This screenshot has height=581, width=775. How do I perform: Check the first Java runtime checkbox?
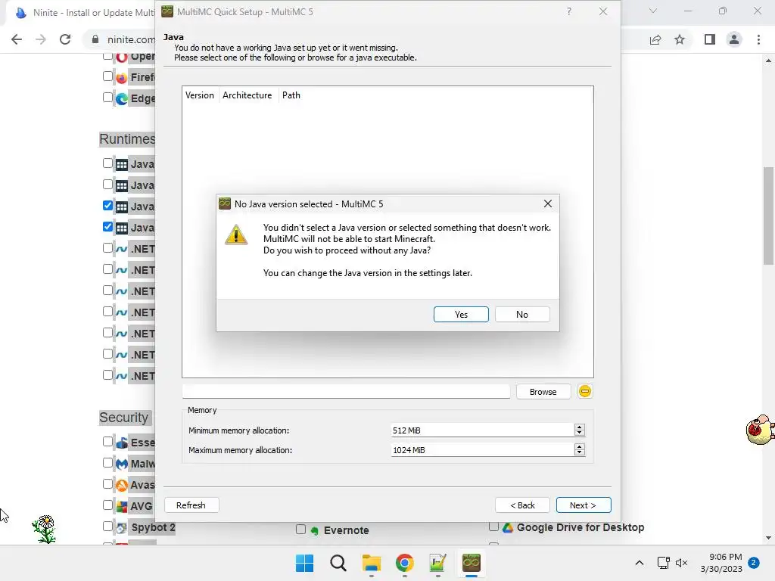(107, 163)
